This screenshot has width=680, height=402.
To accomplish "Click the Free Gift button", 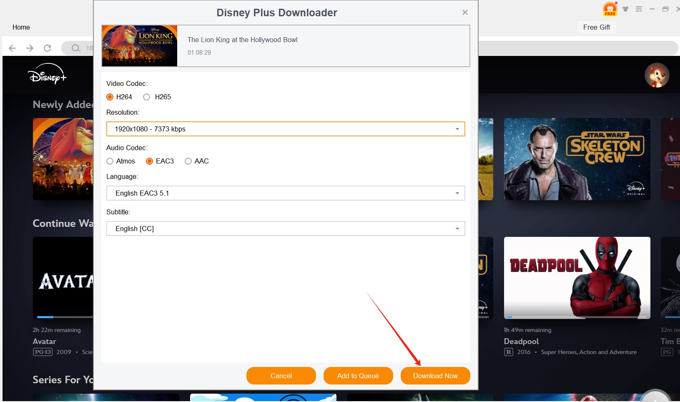I will (597, 27).
